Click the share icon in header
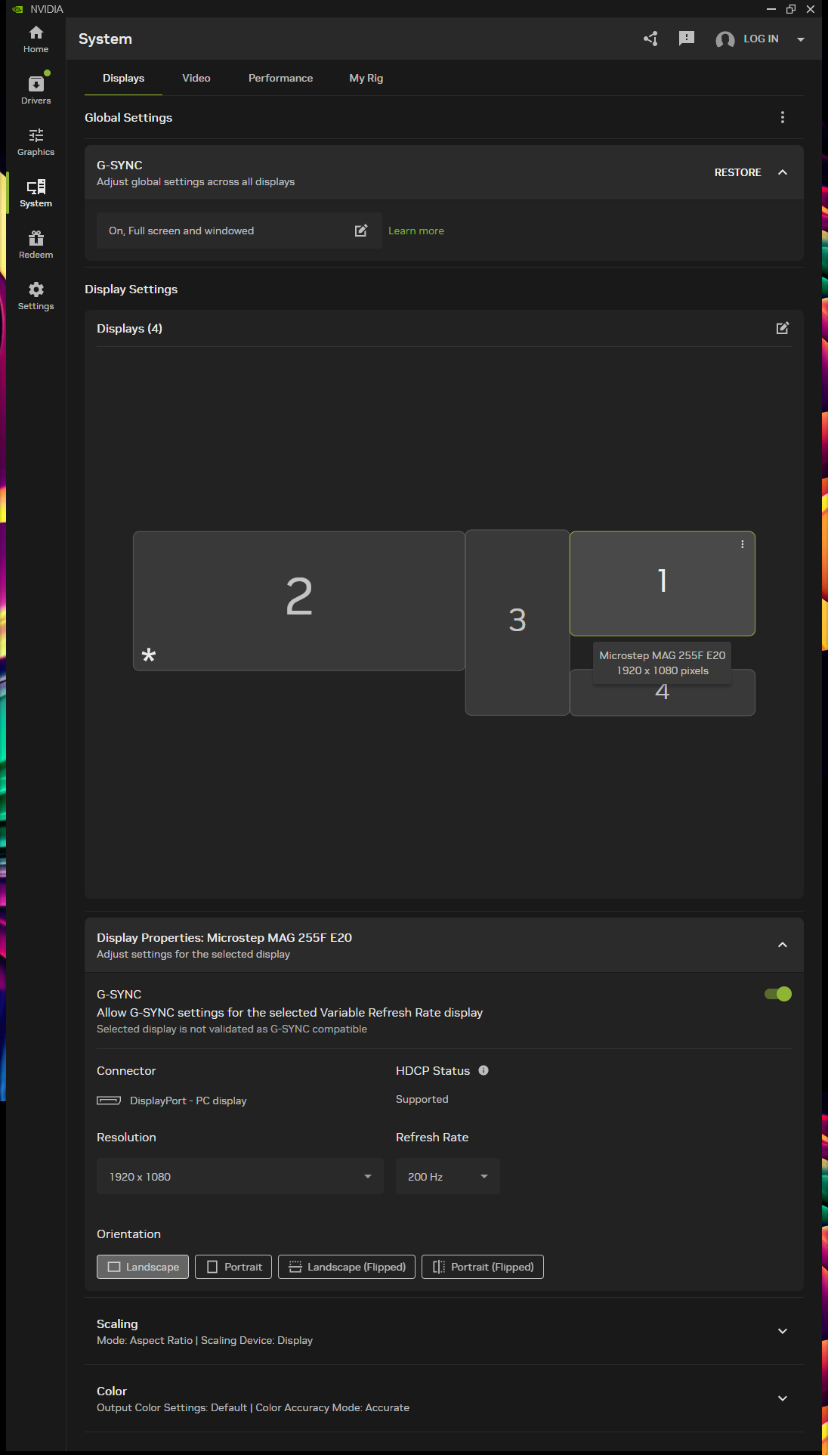Image resolution: width=828 pixels, height=1455 pixels. (650, 39)
